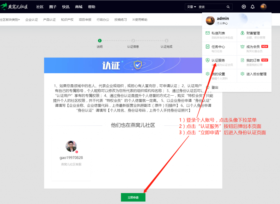This screenshot has width=280, height=204.
Task: Click the 认证服务 shield icon
Action: 207,60
